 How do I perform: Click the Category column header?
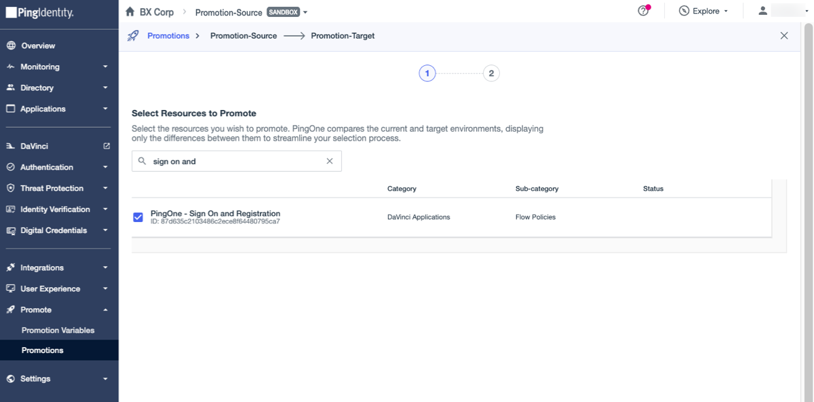point(402,188)
